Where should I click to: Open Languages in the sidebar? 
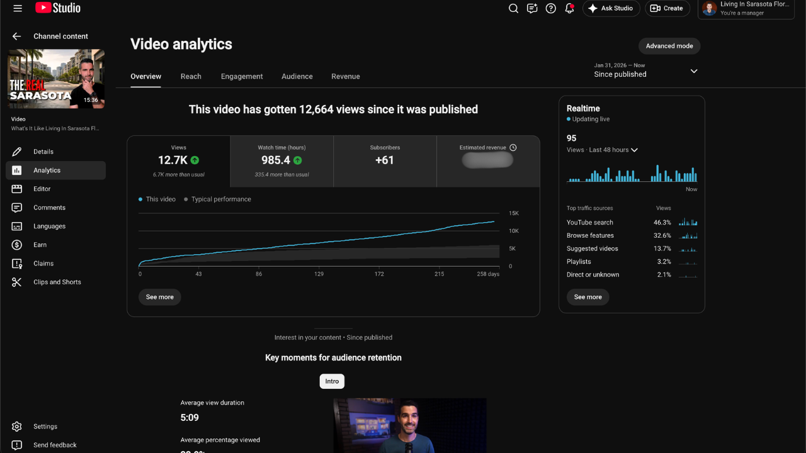pos(55,226)
